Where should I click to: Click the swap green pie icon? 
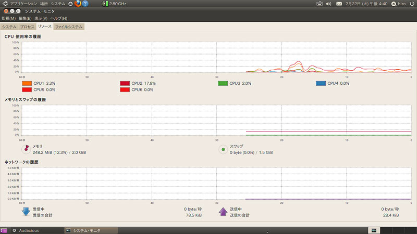point(223,150)
